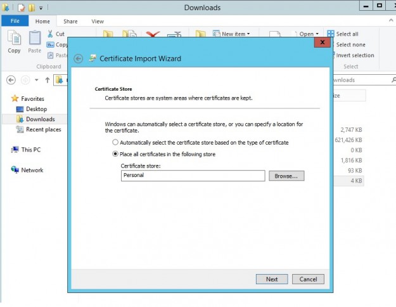Click Select none in ribbon
The height and width of the screenshot is (307, 396).
(x=350, y=45)
